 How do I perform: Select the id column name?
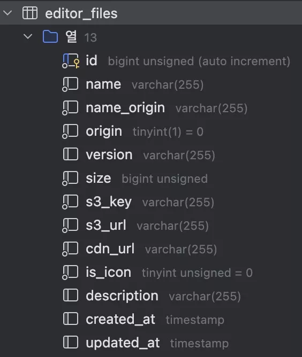click(92, 60)
